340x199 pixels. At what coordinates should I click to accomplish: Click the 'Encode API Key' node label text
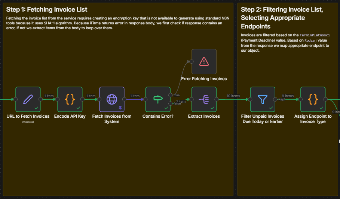tap(70, 116)
